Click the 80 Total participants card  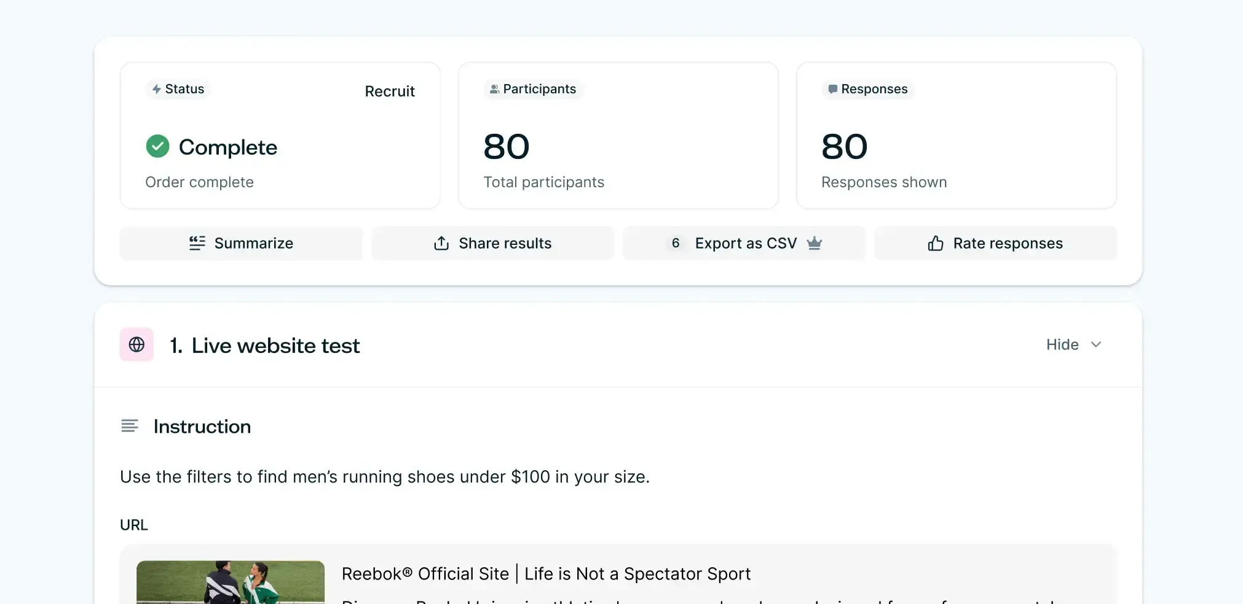(618, 136)
